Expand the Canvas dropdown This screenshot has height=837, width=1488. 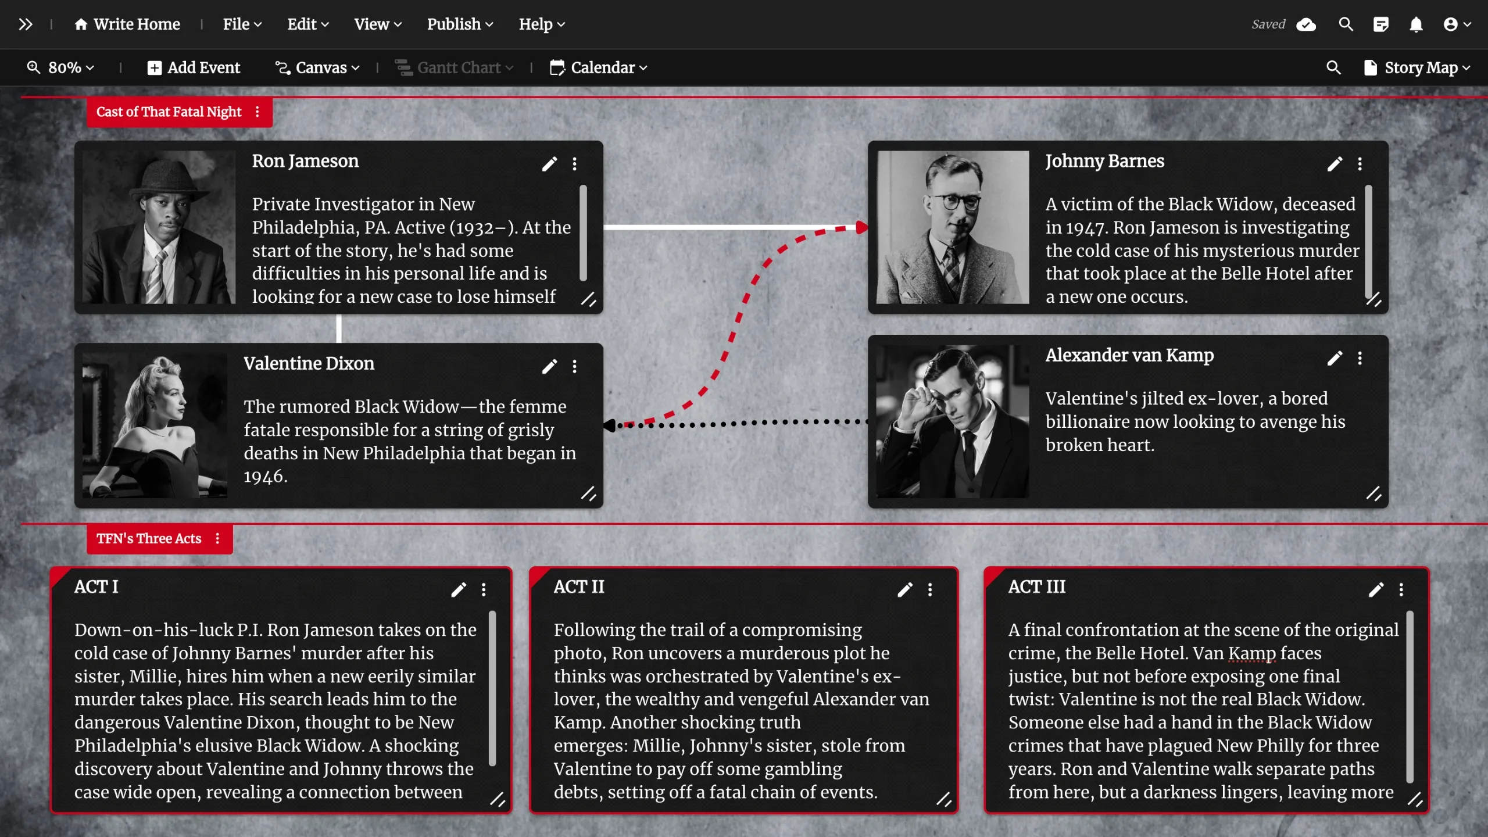pyautogui.click(x=317, y=68)
